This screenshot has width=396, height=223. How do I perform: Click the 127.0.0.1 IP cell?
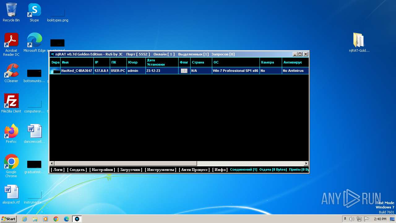[x=102, y=71]
